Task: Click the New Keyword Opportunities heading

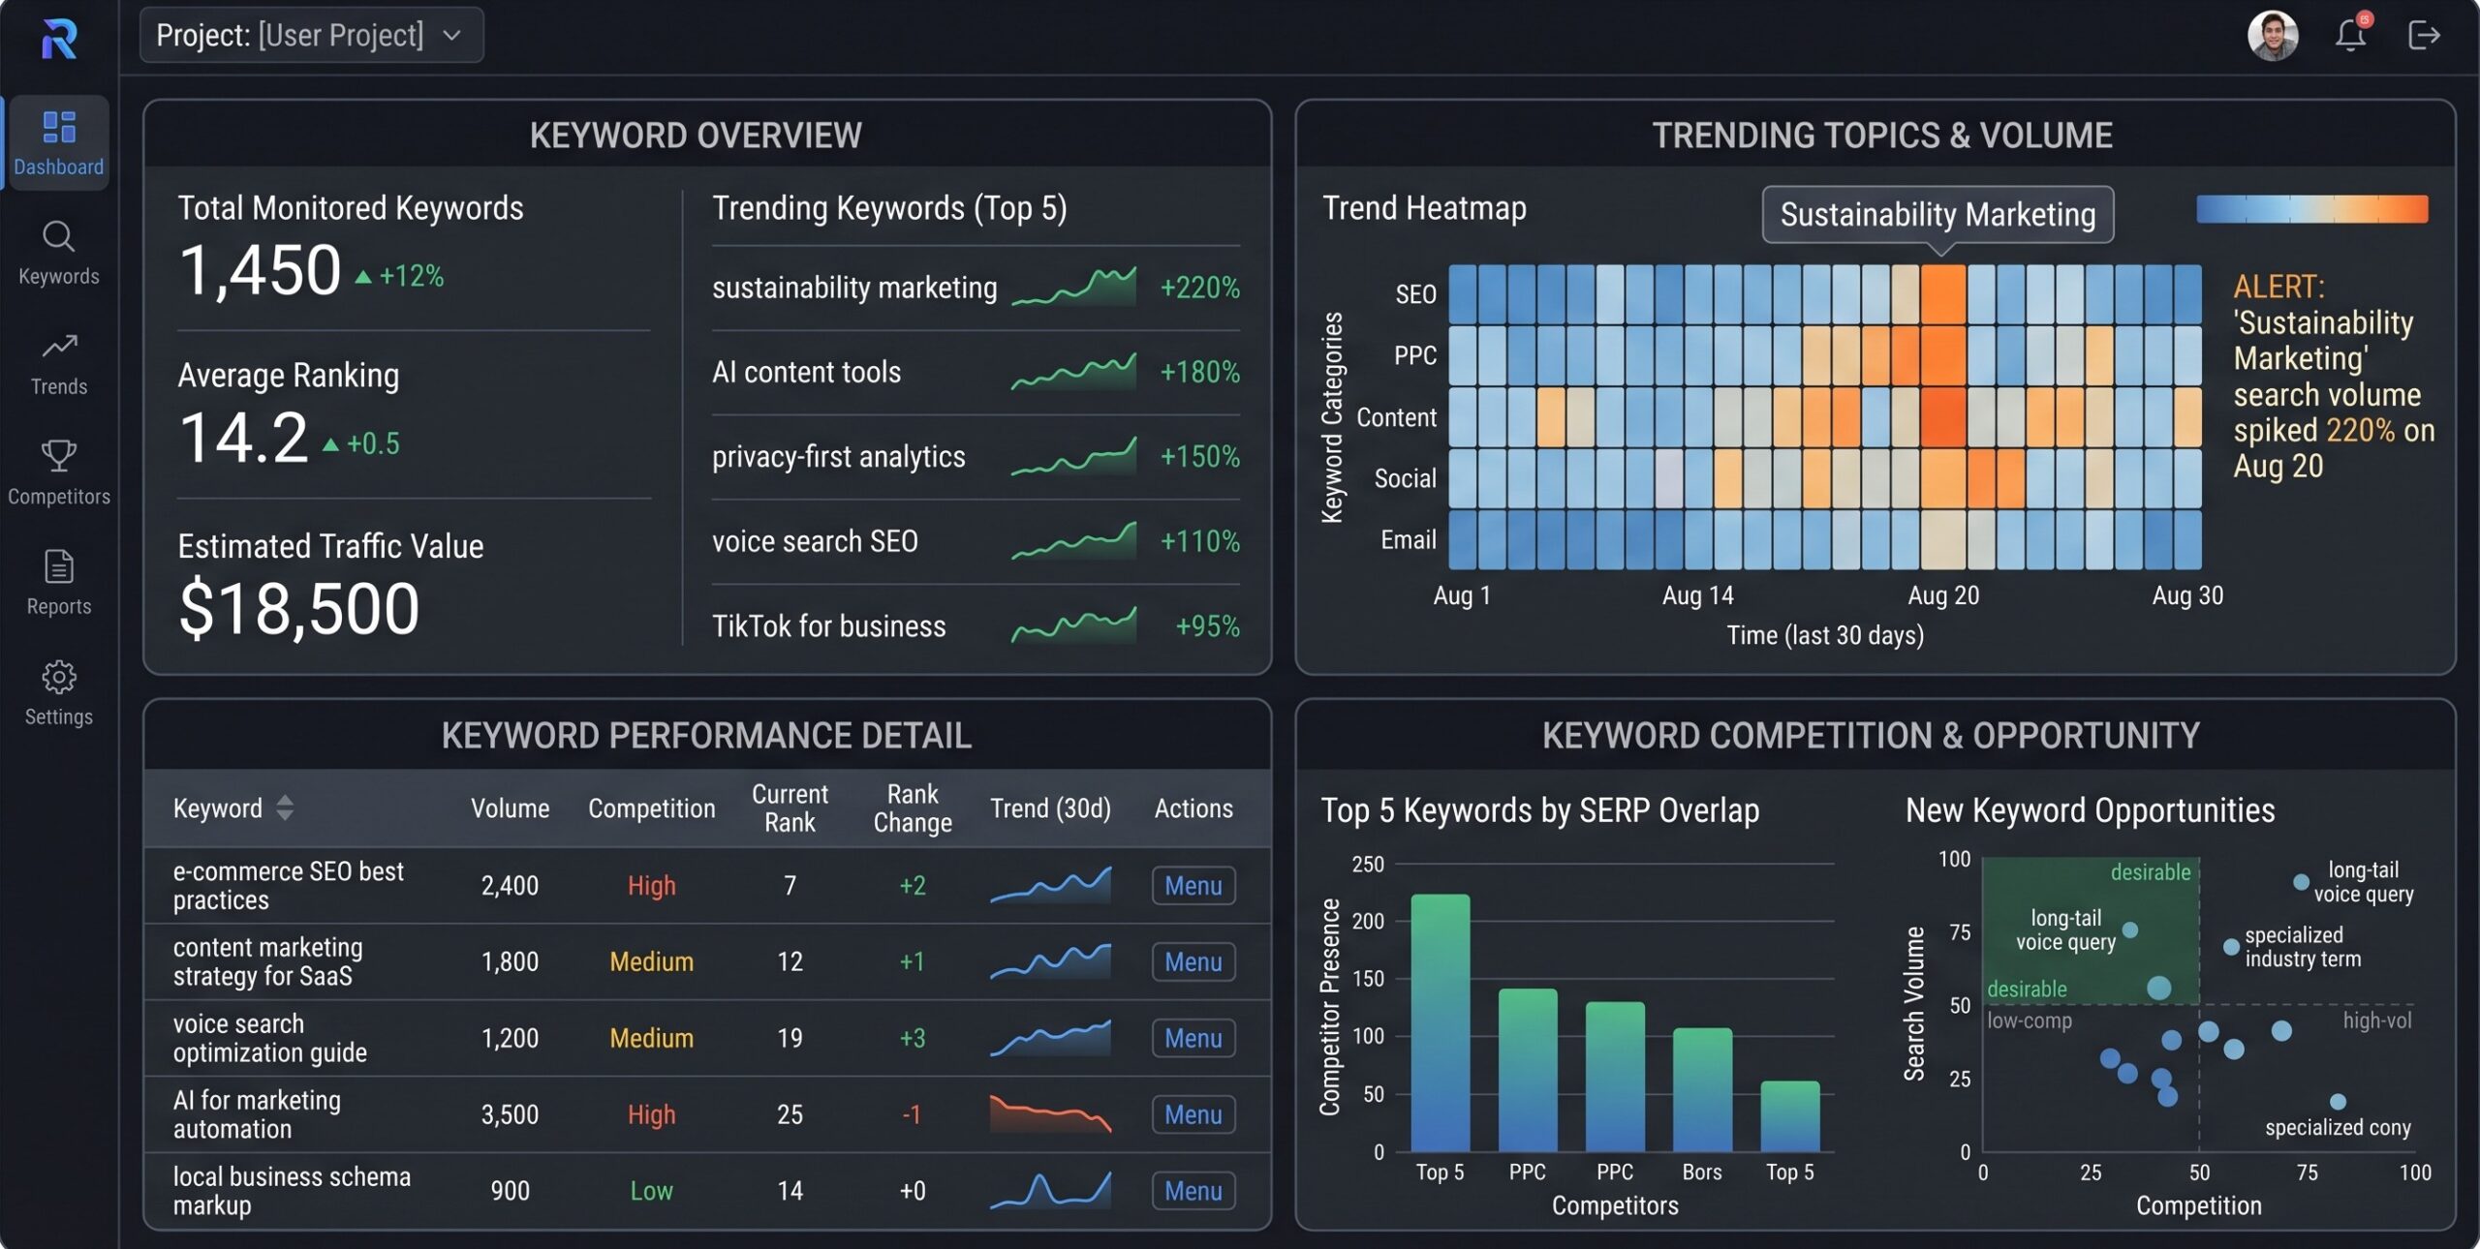Action: [x=2090, y=810]
